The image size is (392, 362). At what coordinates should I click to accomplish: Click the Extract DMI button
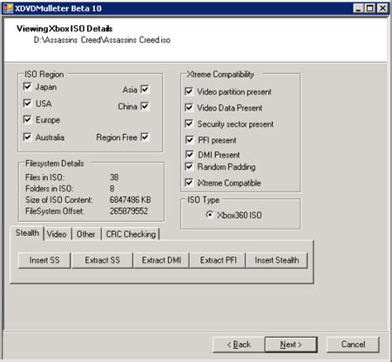pyautogui.click(x=161, y=260)
